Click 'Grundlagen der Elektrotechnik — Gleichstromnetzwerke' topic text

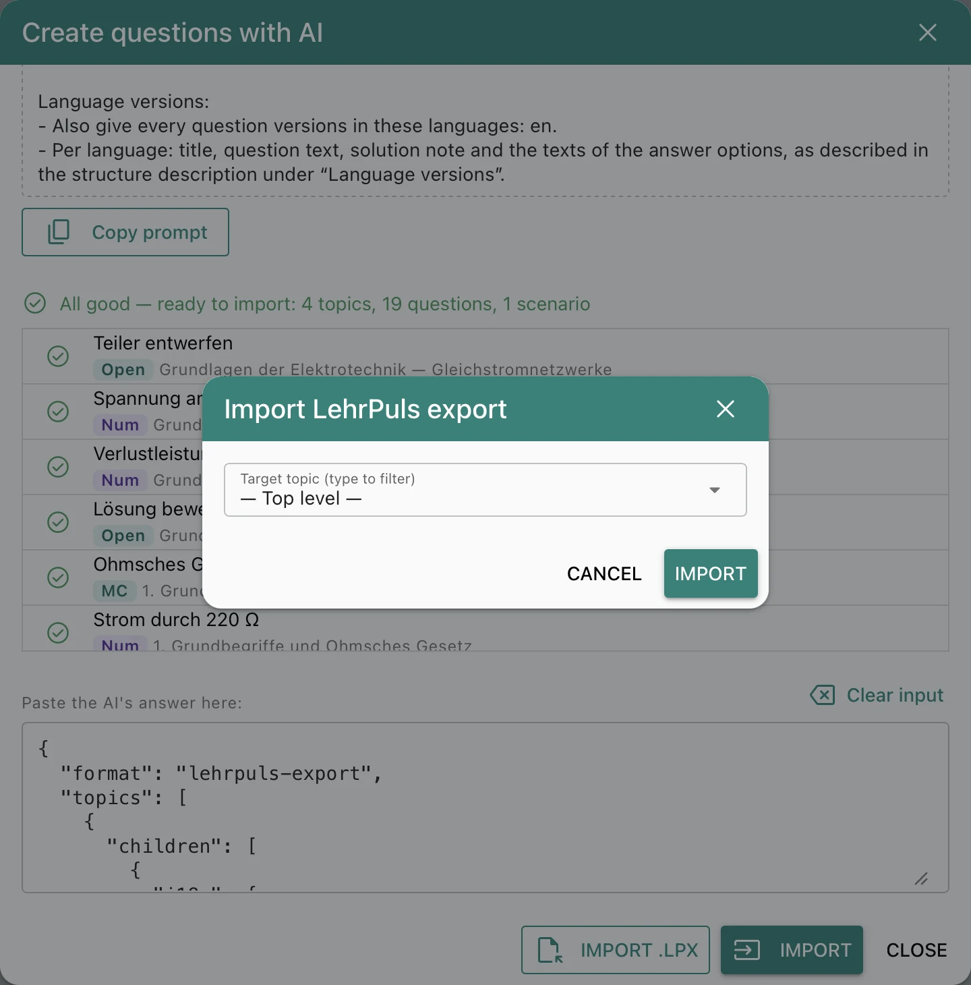click(386, 370)
